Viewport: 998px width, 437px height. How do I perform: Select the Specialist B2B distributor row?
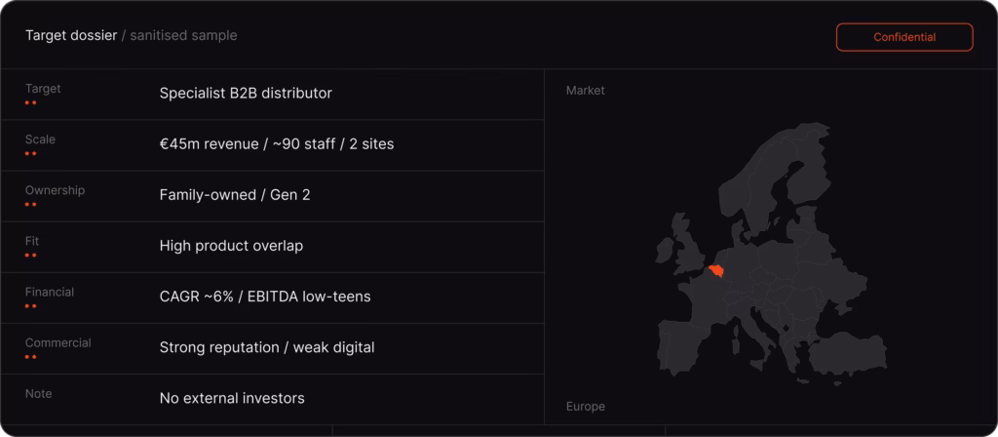click(273, 95)
